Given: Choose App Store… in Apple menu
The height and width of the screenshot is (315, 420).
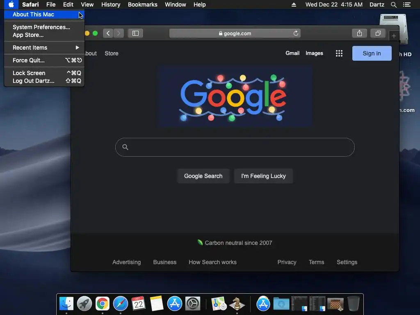Looking at the screenshot, I should coord(44,35).
